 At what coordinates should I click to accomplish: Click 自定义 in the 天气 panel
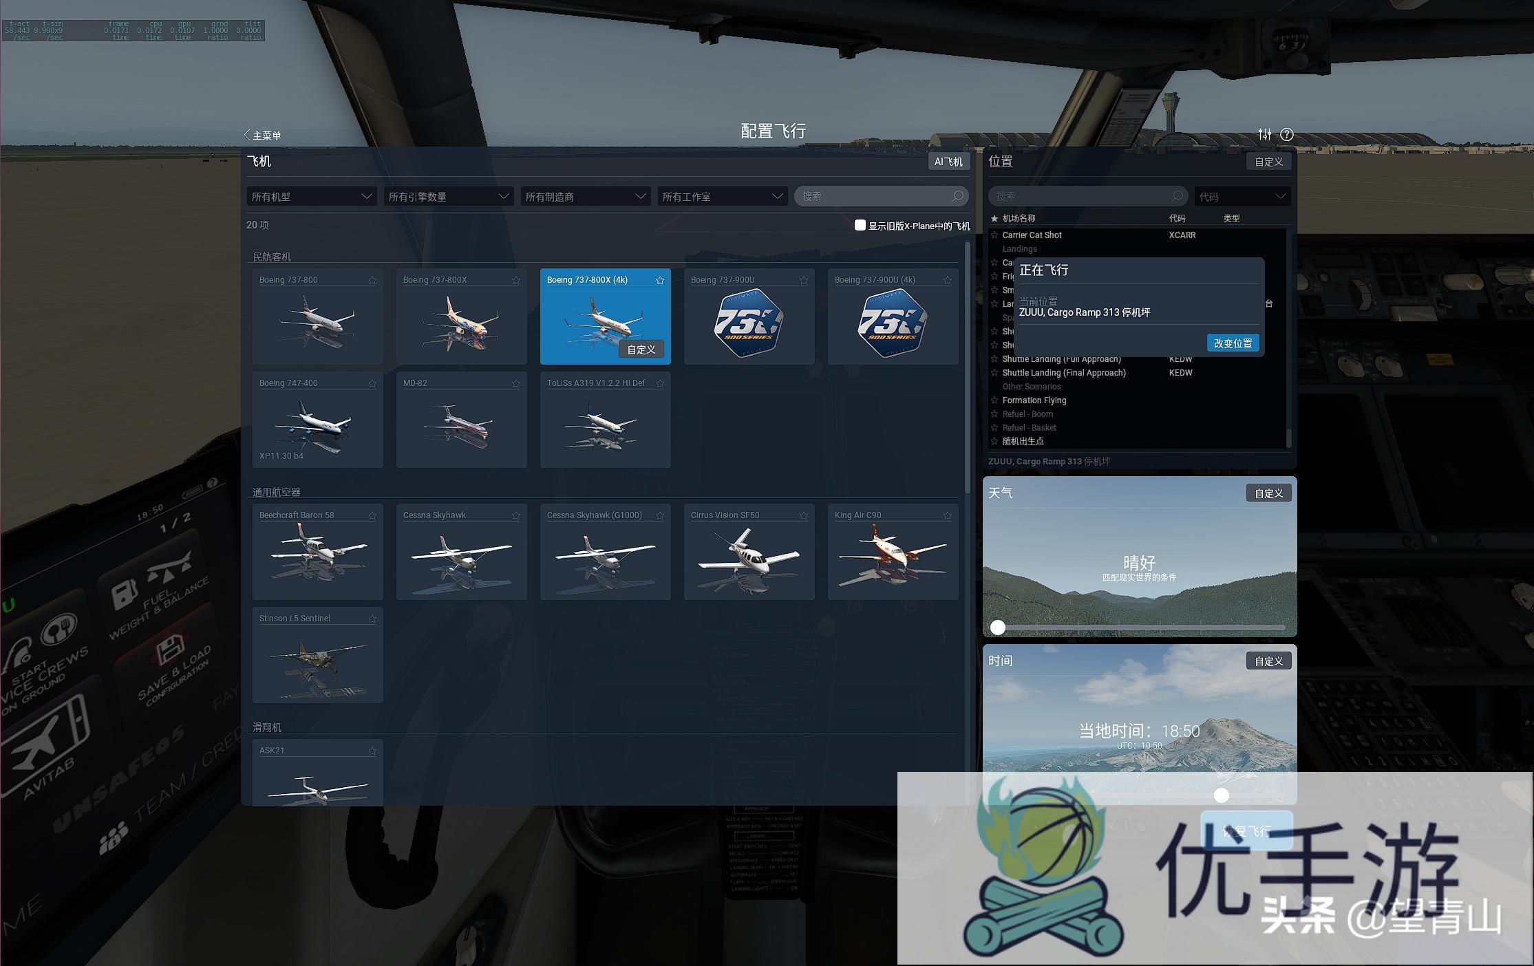(1268, 493)
